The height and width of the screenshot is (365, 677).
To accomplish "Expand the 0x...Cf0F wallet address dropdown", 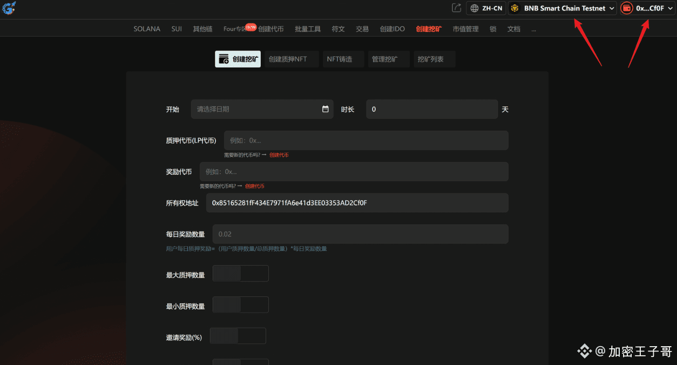I will pos(647,8).
